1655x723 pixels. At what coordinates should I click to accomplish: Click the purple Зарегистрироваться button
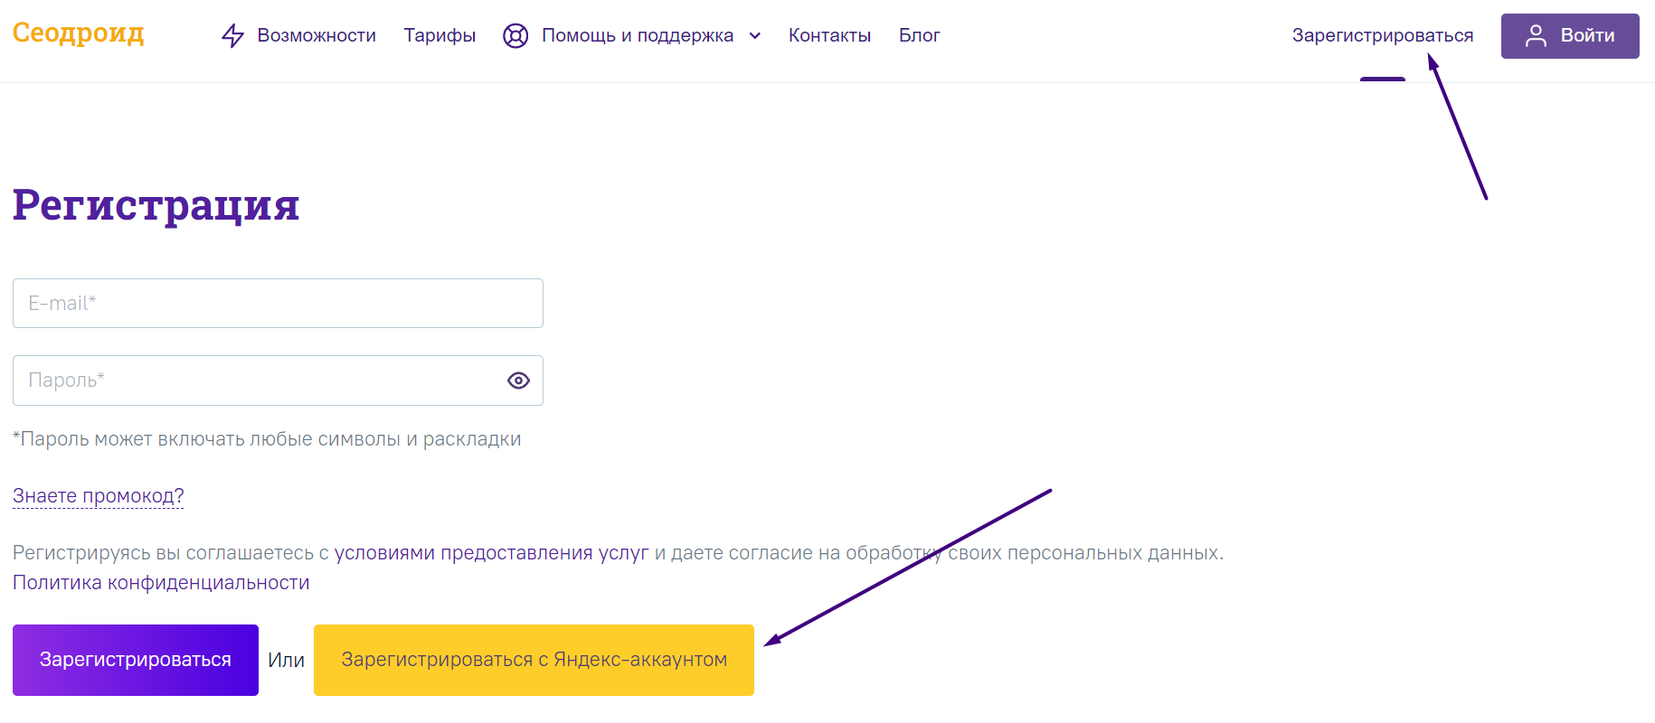(x=136, y=660)
